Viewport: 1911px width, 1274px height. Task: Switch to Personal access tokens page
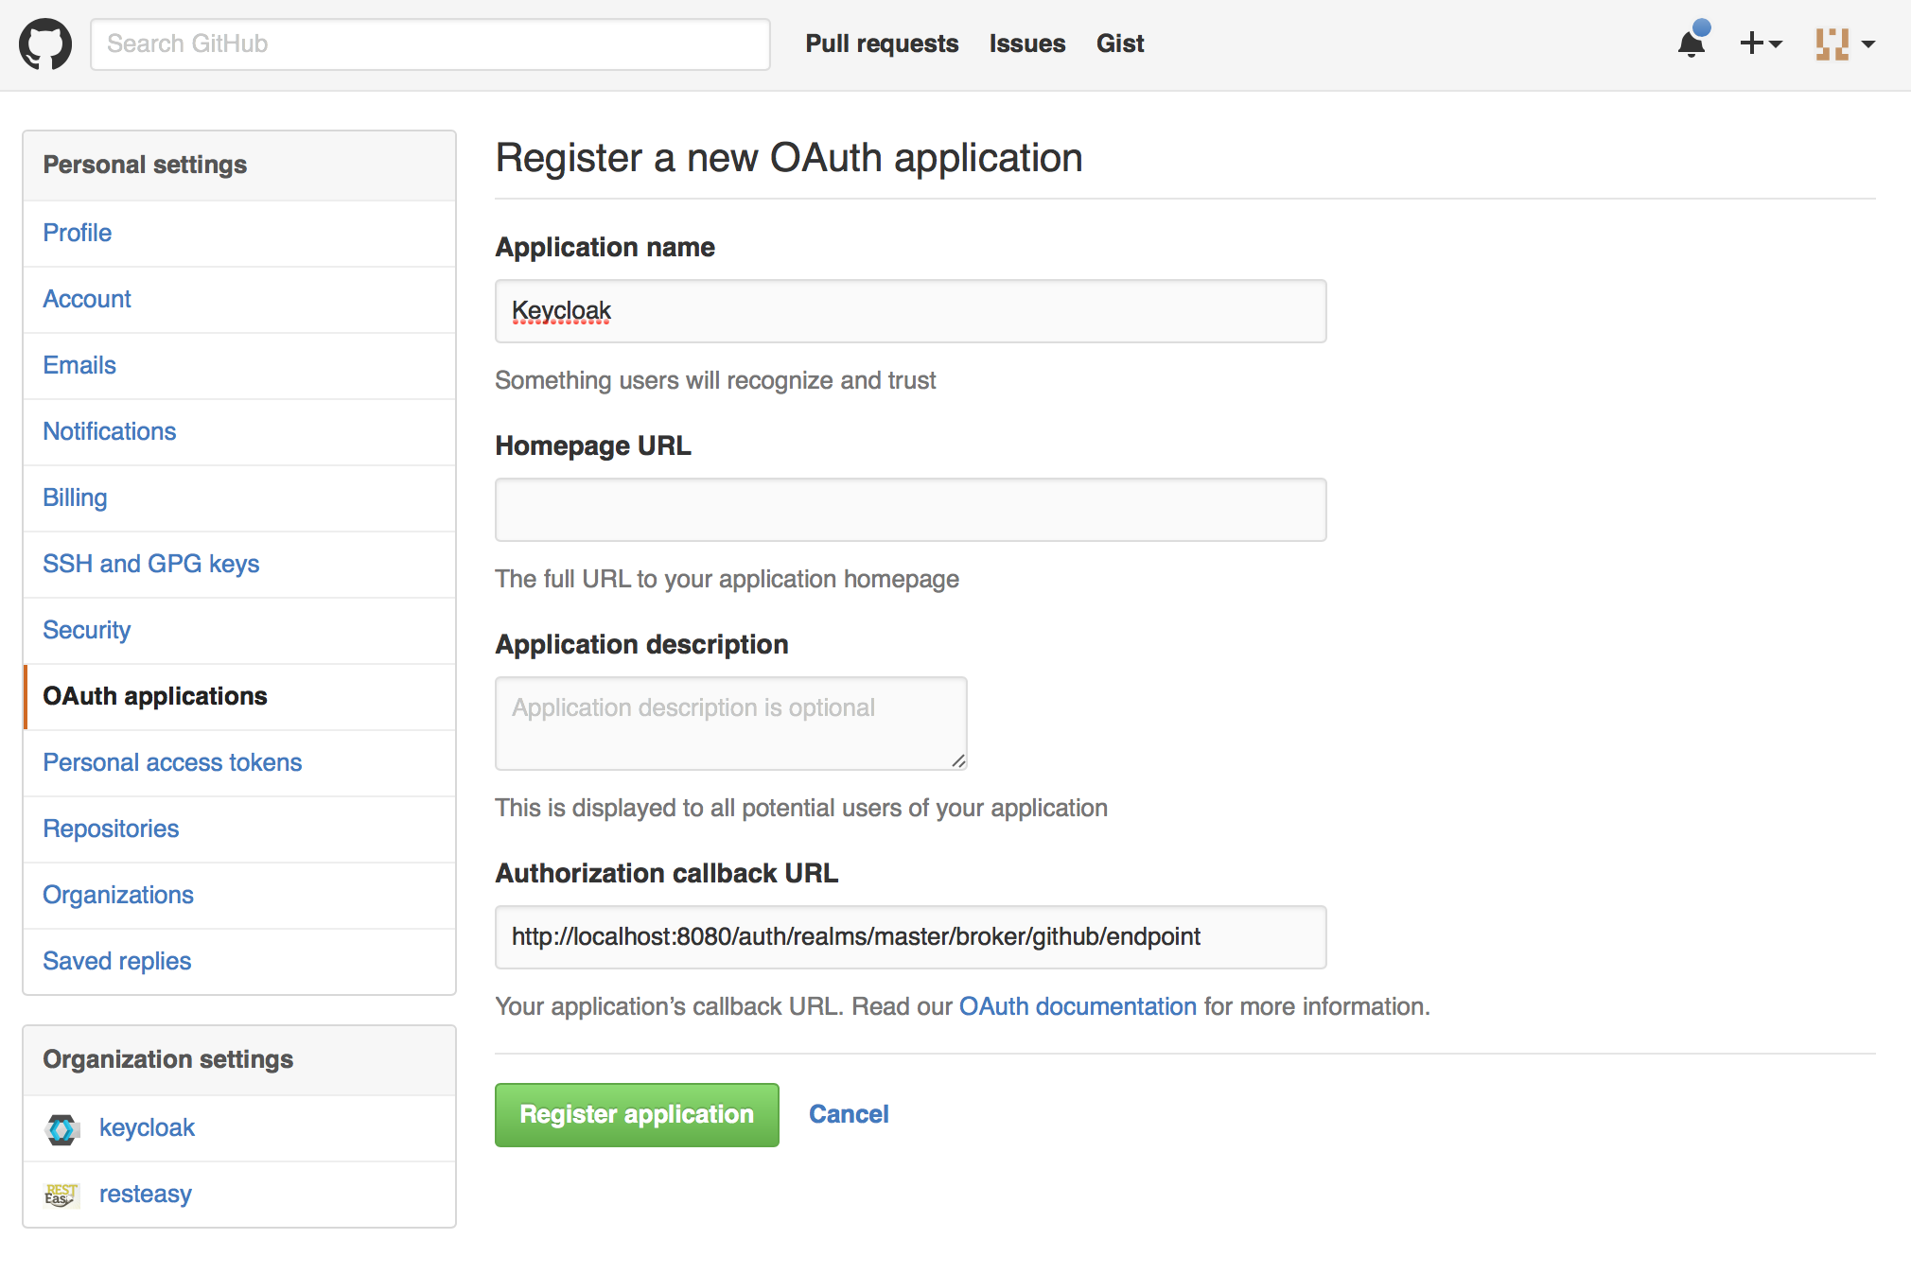pos(172,762)
